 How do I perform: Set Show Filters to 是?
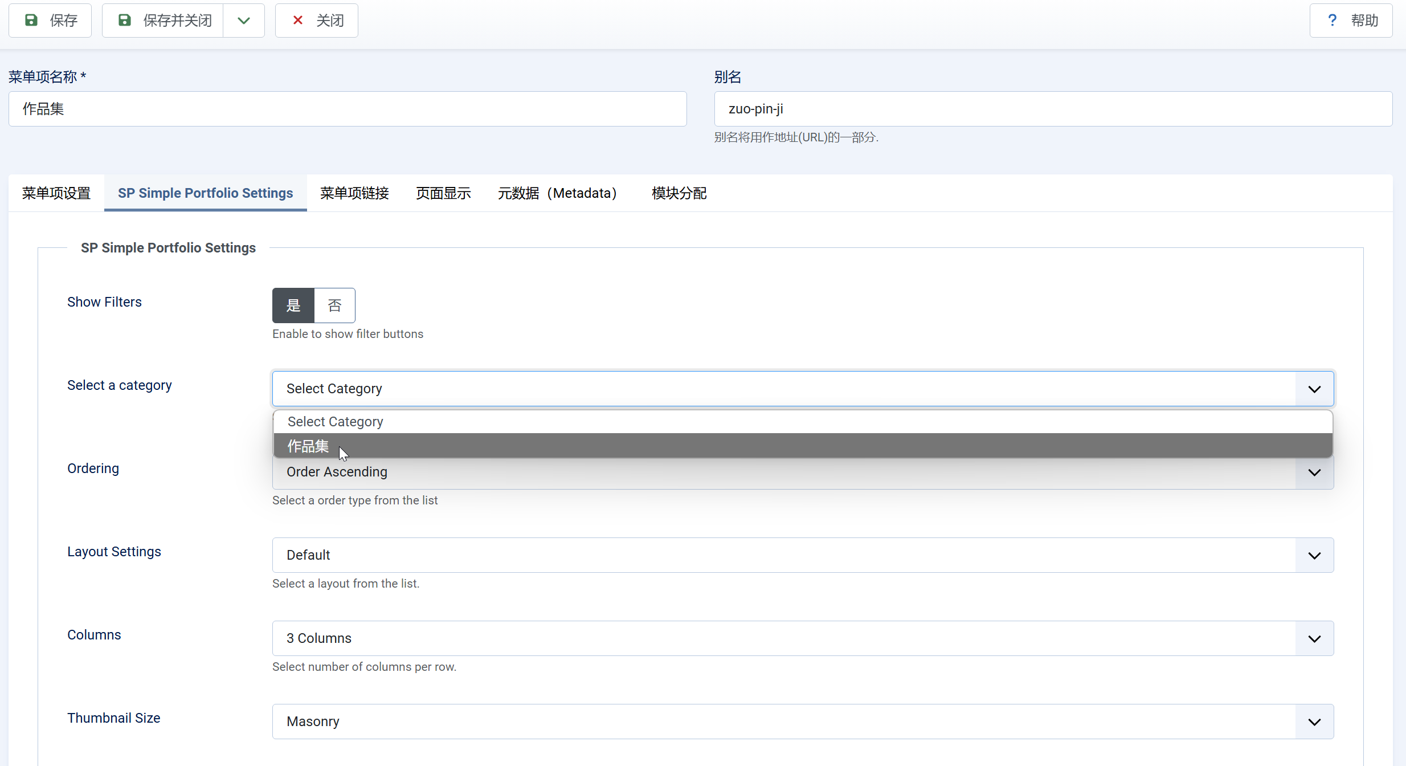(x=293, y=305)
